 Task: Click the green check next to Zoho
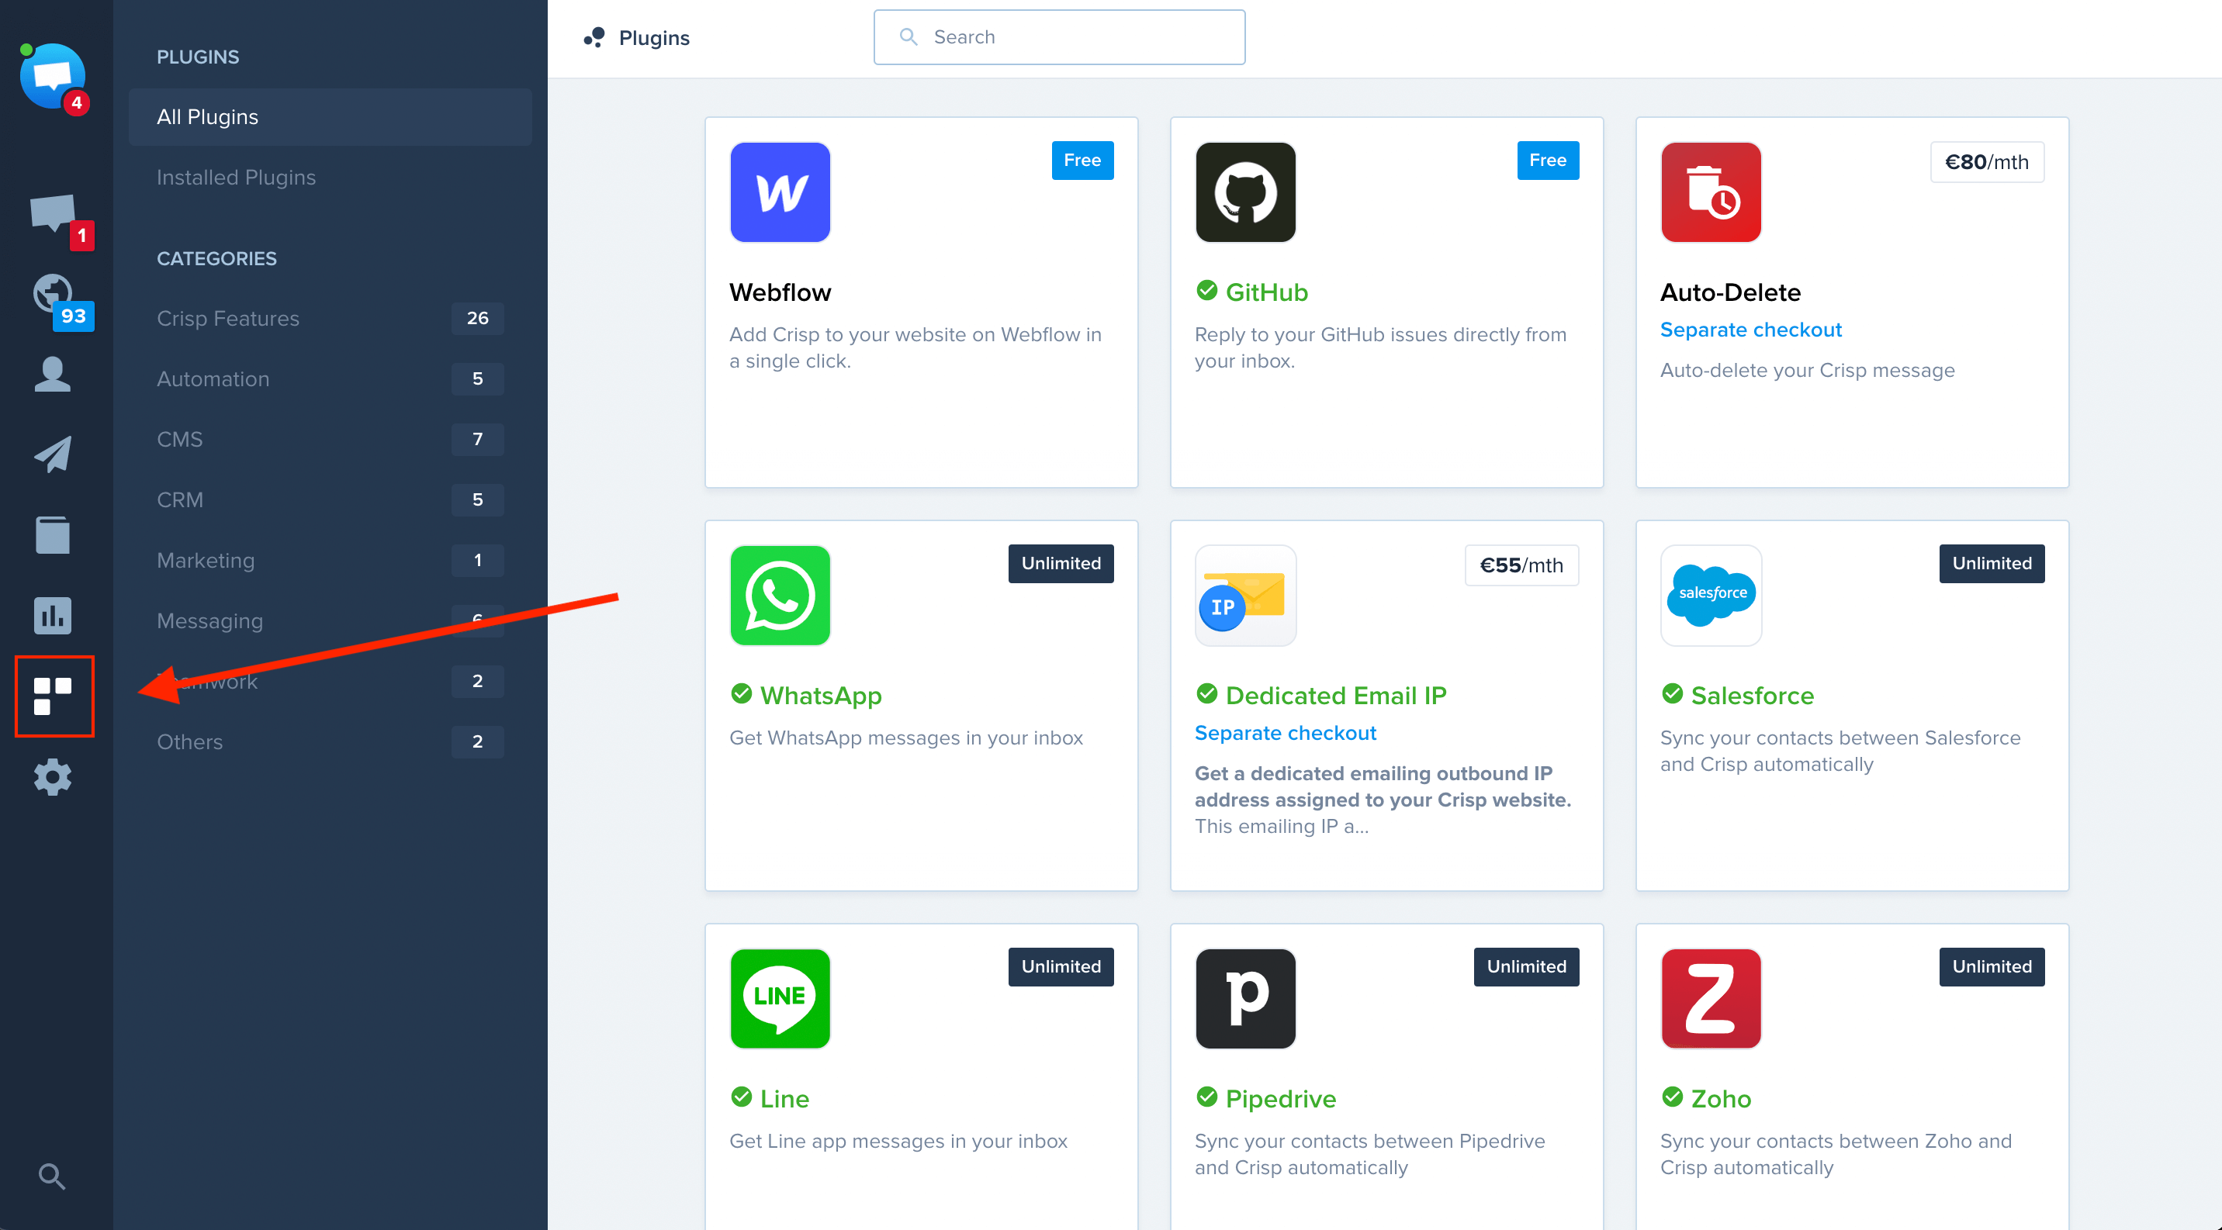point(1673,1097)
